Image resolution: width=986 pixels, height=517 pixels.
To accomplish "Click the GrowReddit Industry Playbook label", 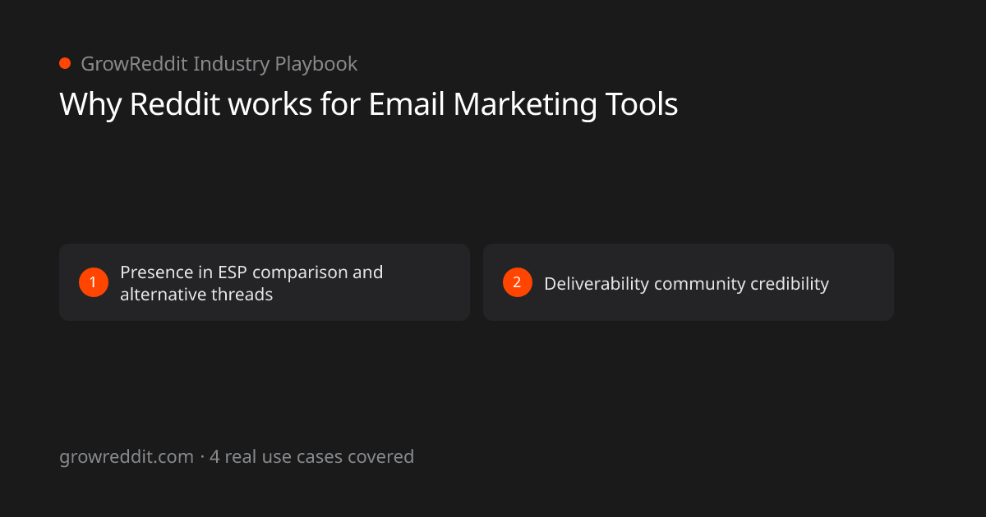I will [x=219, y=64].
